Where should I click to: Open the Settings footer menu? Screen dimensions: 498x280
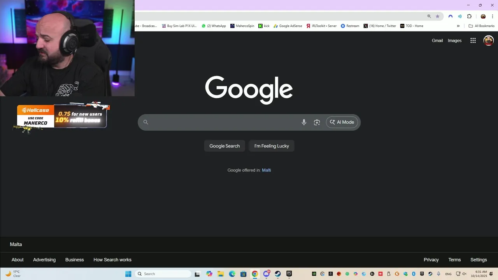click(479, 260)
